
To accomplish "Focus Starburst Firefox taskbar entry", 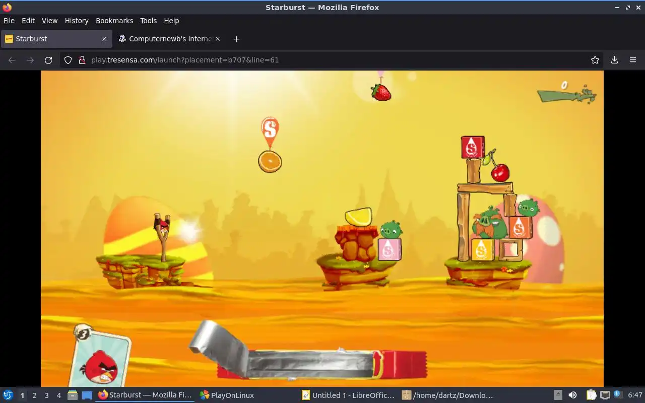I will coord(145,395).
